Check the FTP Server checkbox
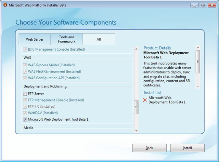 (x=25, y=94)
